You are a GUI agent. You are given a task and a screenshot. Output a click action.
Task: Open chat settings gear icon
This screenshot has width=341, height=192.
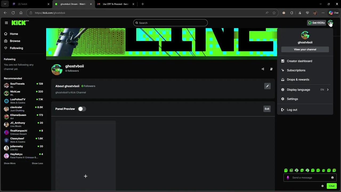coord(322,186)
